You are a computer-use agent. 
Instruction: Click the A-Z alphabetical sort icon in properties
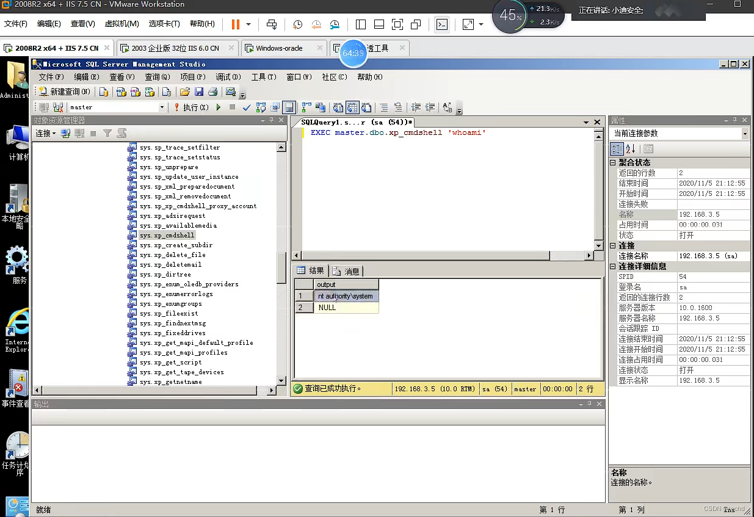[x=631, y=148]
